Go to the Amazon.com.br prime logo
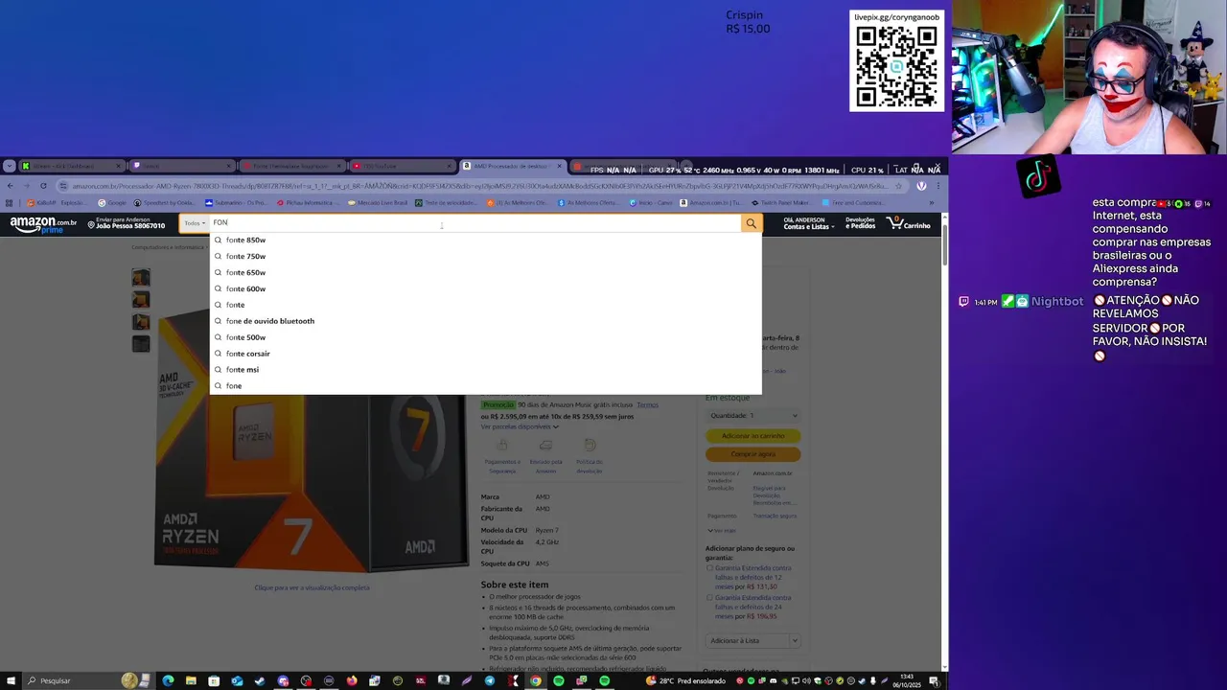The height and width of the screenshot is (690, 1227). pos(43,225)
